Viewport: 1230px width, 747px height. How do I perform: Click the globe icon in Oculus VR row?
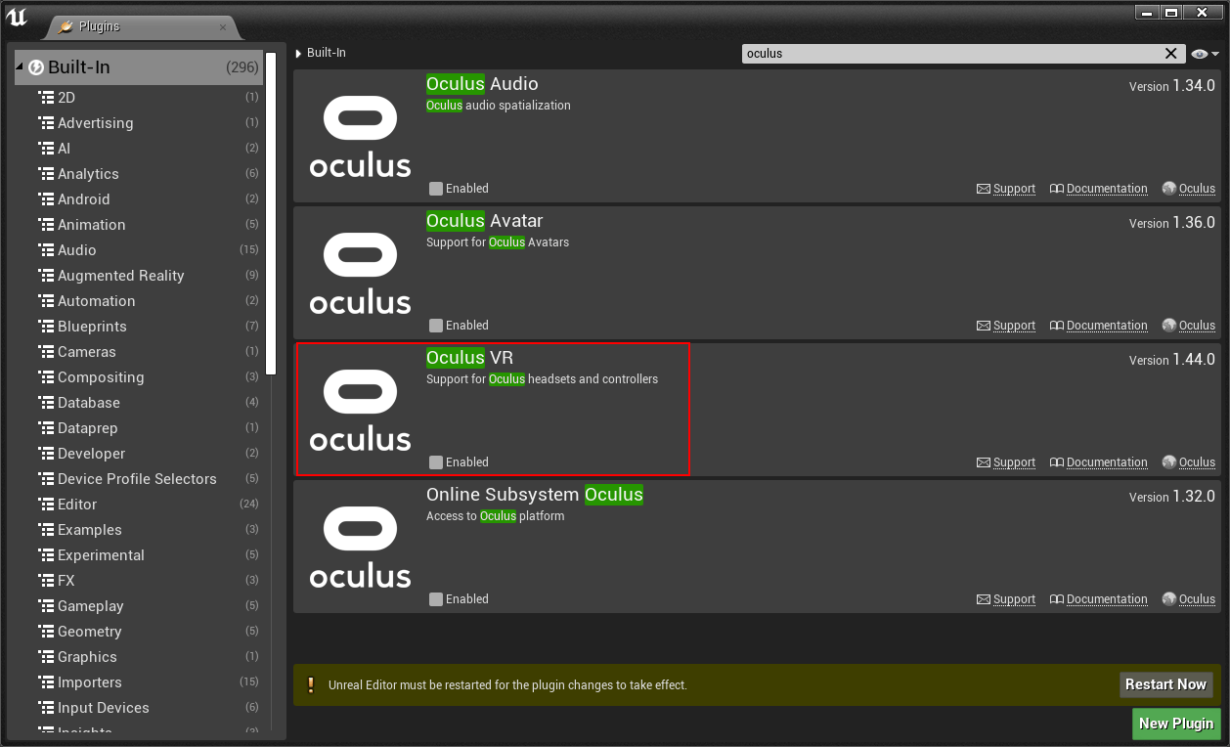1169,462
